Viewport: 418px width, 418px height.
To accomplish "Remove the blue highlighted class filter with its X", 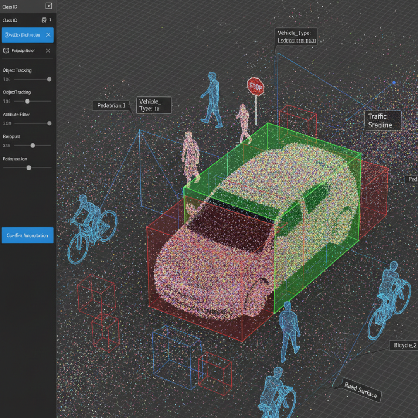I will pyautogui.click(x=48, y=35).
